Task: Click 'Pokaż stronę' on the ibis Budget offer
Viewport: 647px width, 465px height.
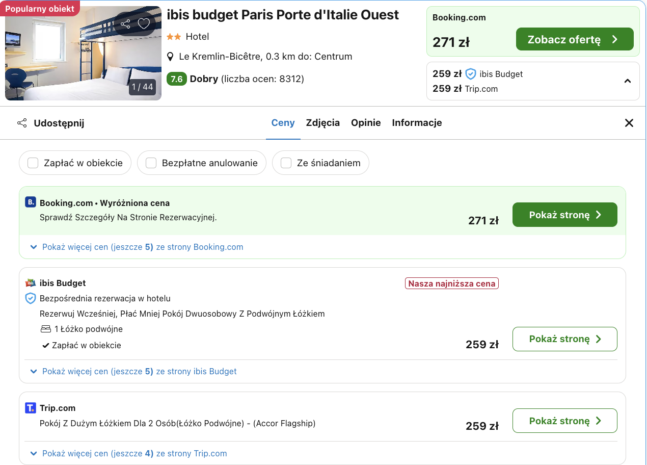Action: [564, 339]
